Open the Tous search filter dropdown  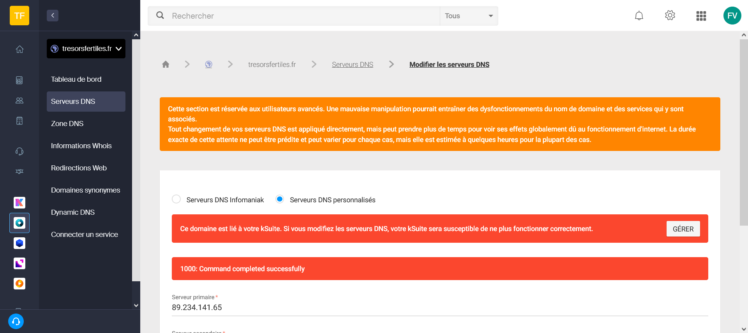pos(469,16)
